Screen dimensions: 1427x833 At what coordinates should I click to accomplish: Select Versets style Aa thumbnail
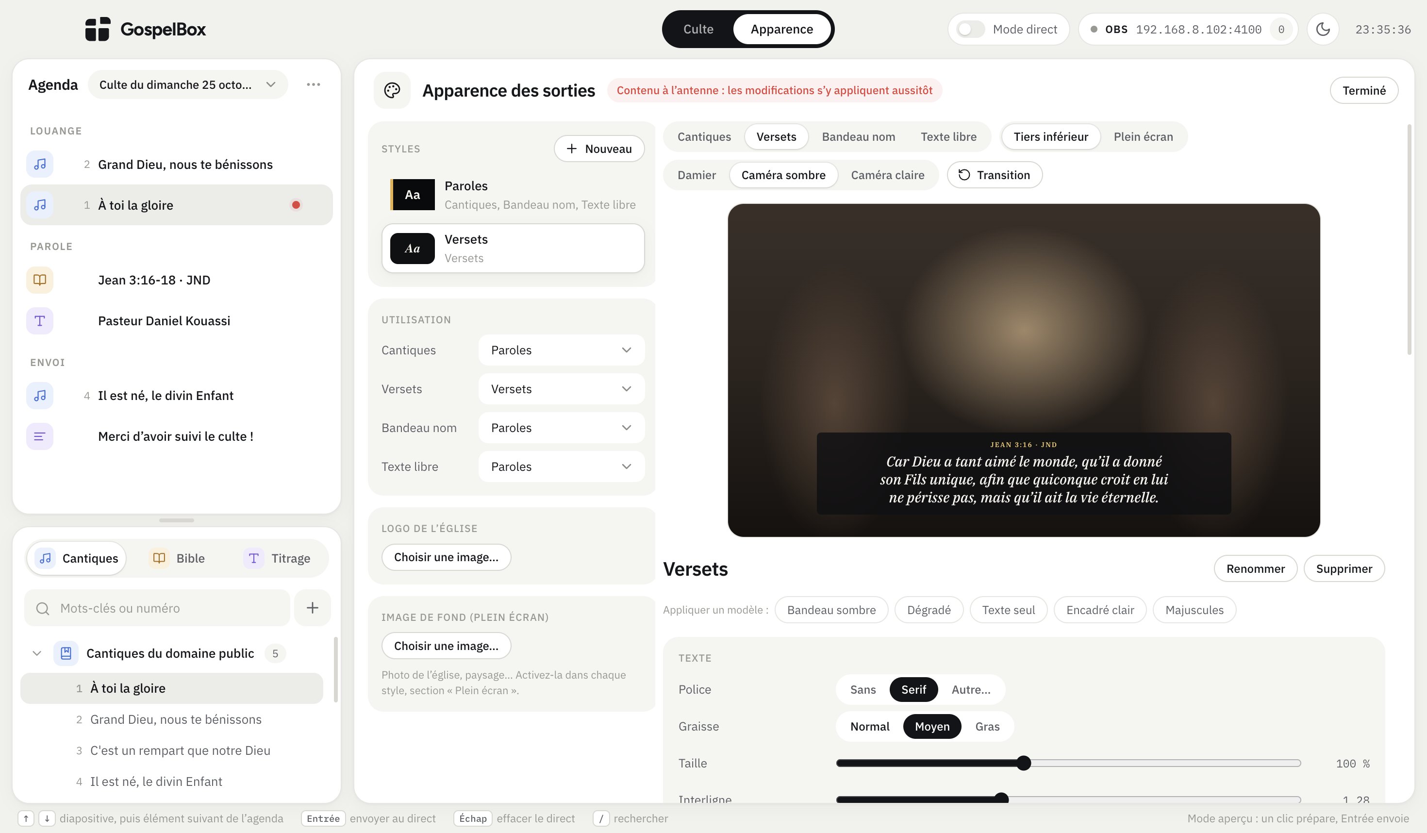click(x=412, y=248)
